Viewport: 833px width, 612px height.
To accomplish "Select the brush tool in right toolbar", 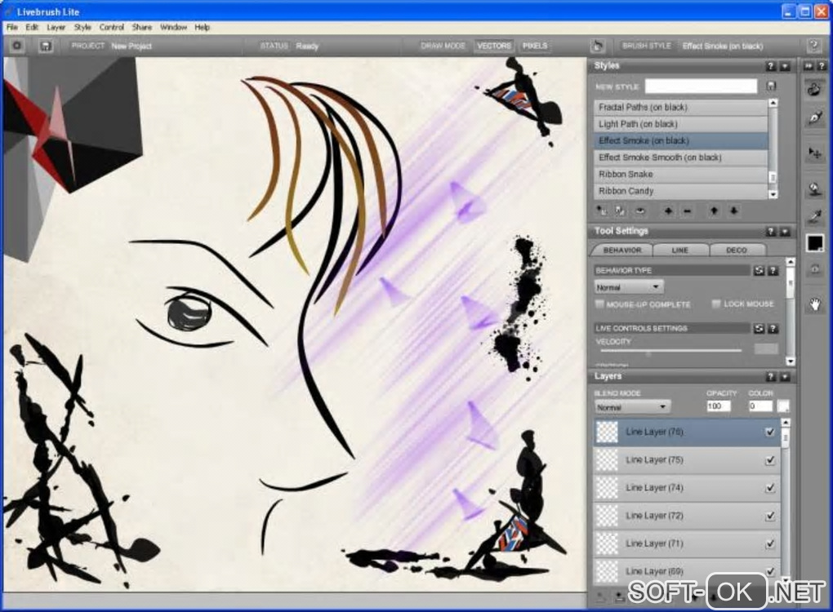I will point(814,90).
